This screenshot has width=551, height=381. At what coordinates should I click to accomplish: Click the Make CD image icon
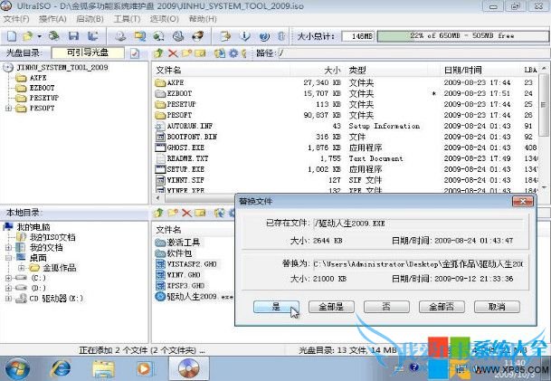[120, 36]
